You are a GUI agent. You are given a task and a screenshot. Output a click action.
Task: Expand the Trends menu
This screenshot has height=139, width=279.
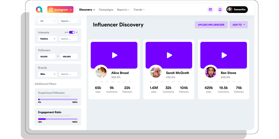click(x=139, y=9)
